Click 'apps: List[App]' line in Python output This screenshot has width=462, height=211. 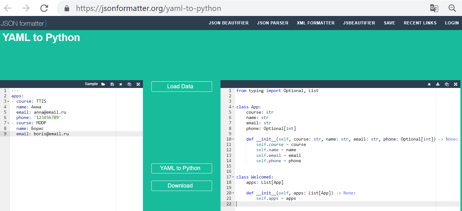pyautogui.click(x=265, y=183)
